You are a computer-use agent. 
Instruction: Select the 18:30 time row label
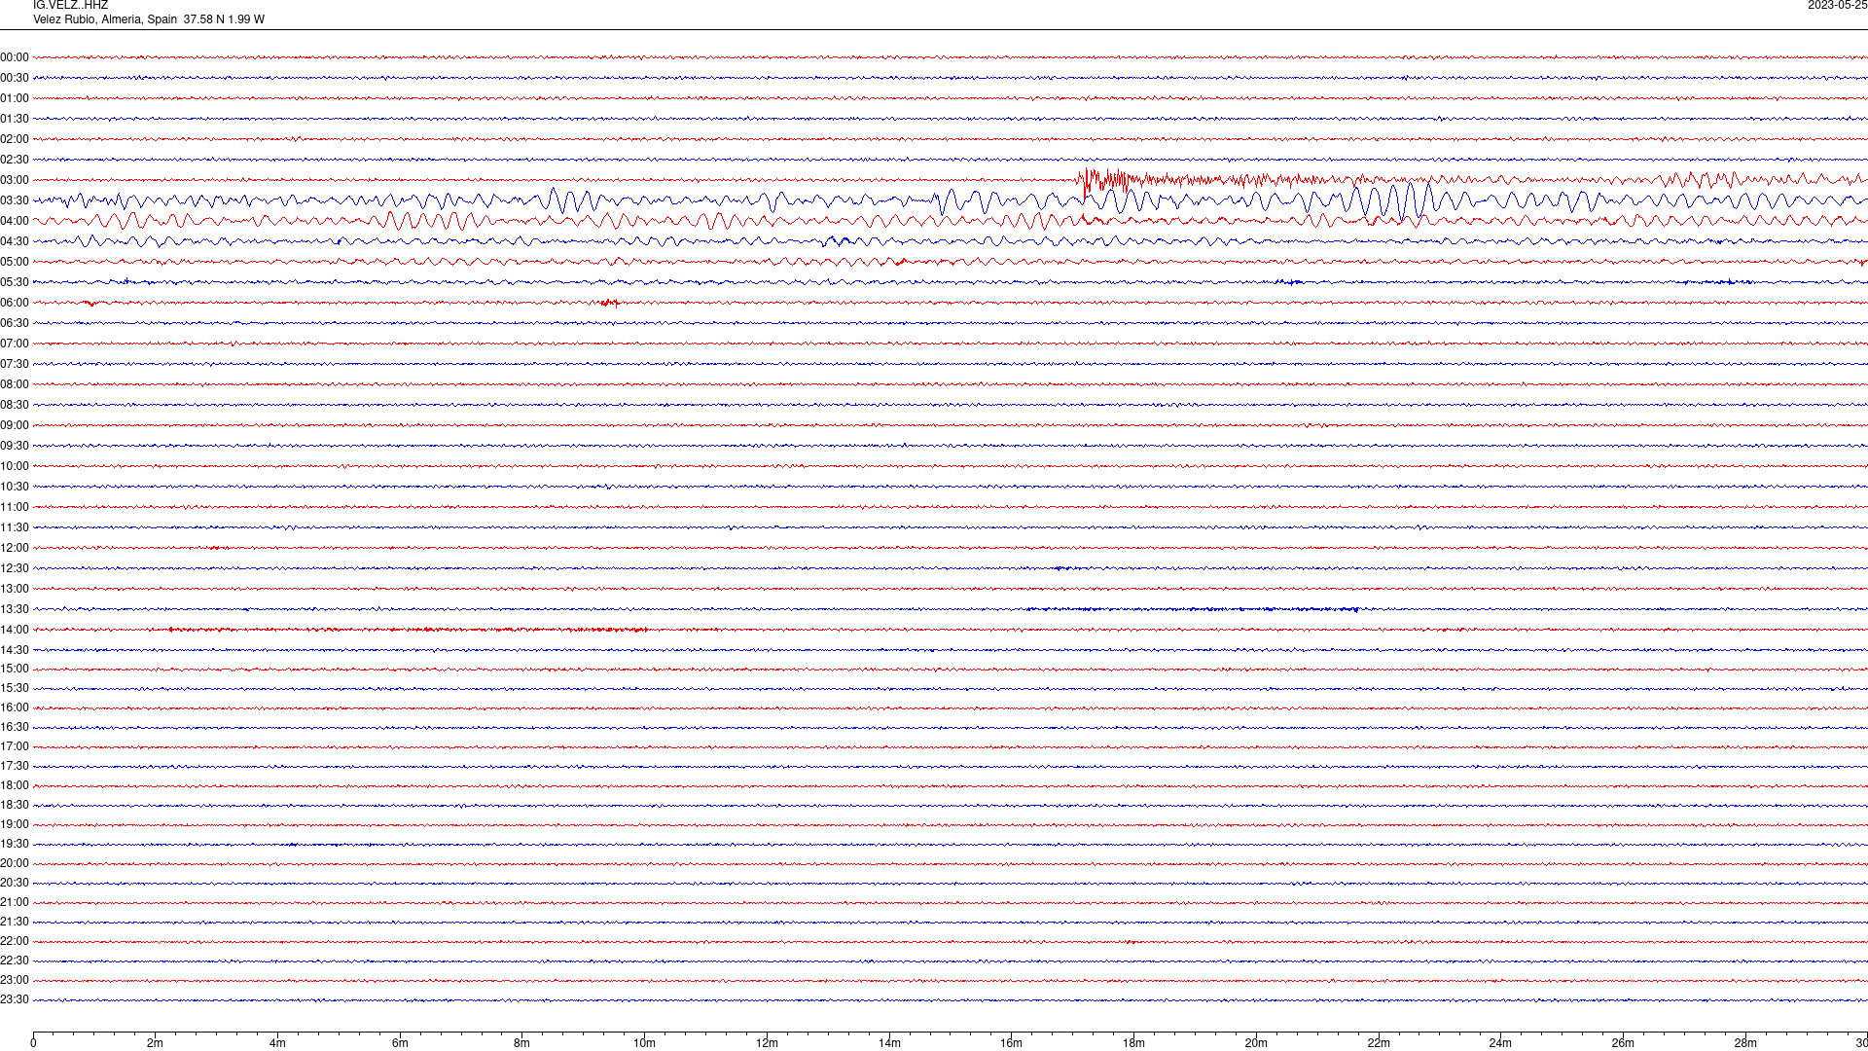tap(15, 805)
